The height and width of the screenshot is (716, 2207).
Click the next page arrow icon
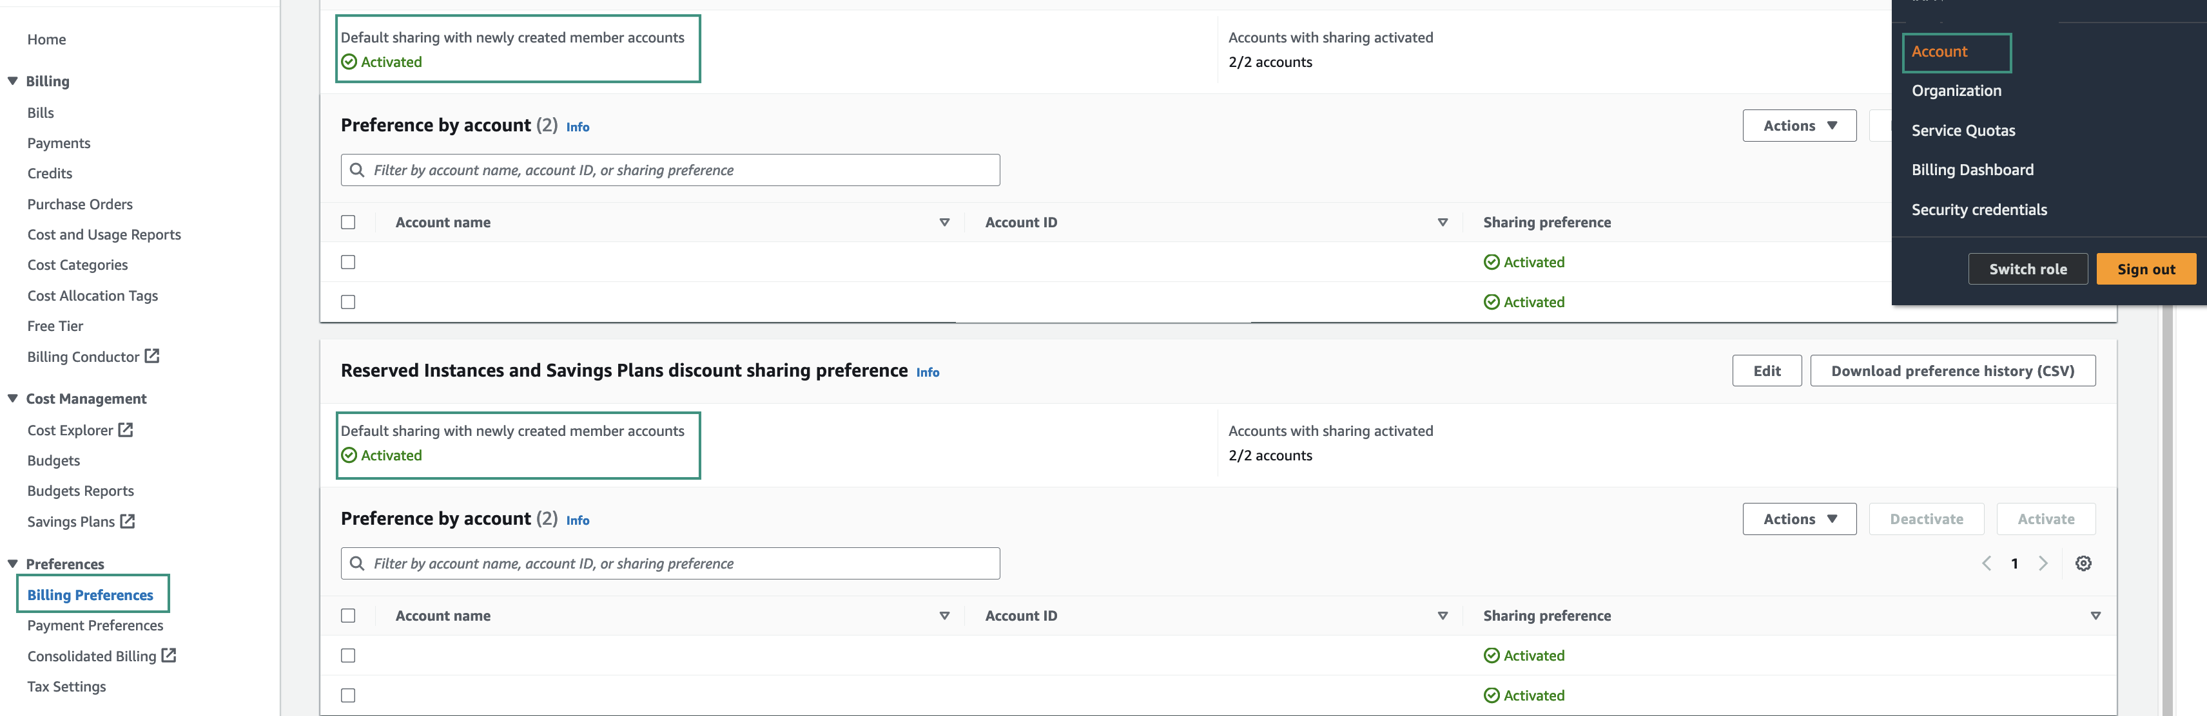[x=2043, y=563]
